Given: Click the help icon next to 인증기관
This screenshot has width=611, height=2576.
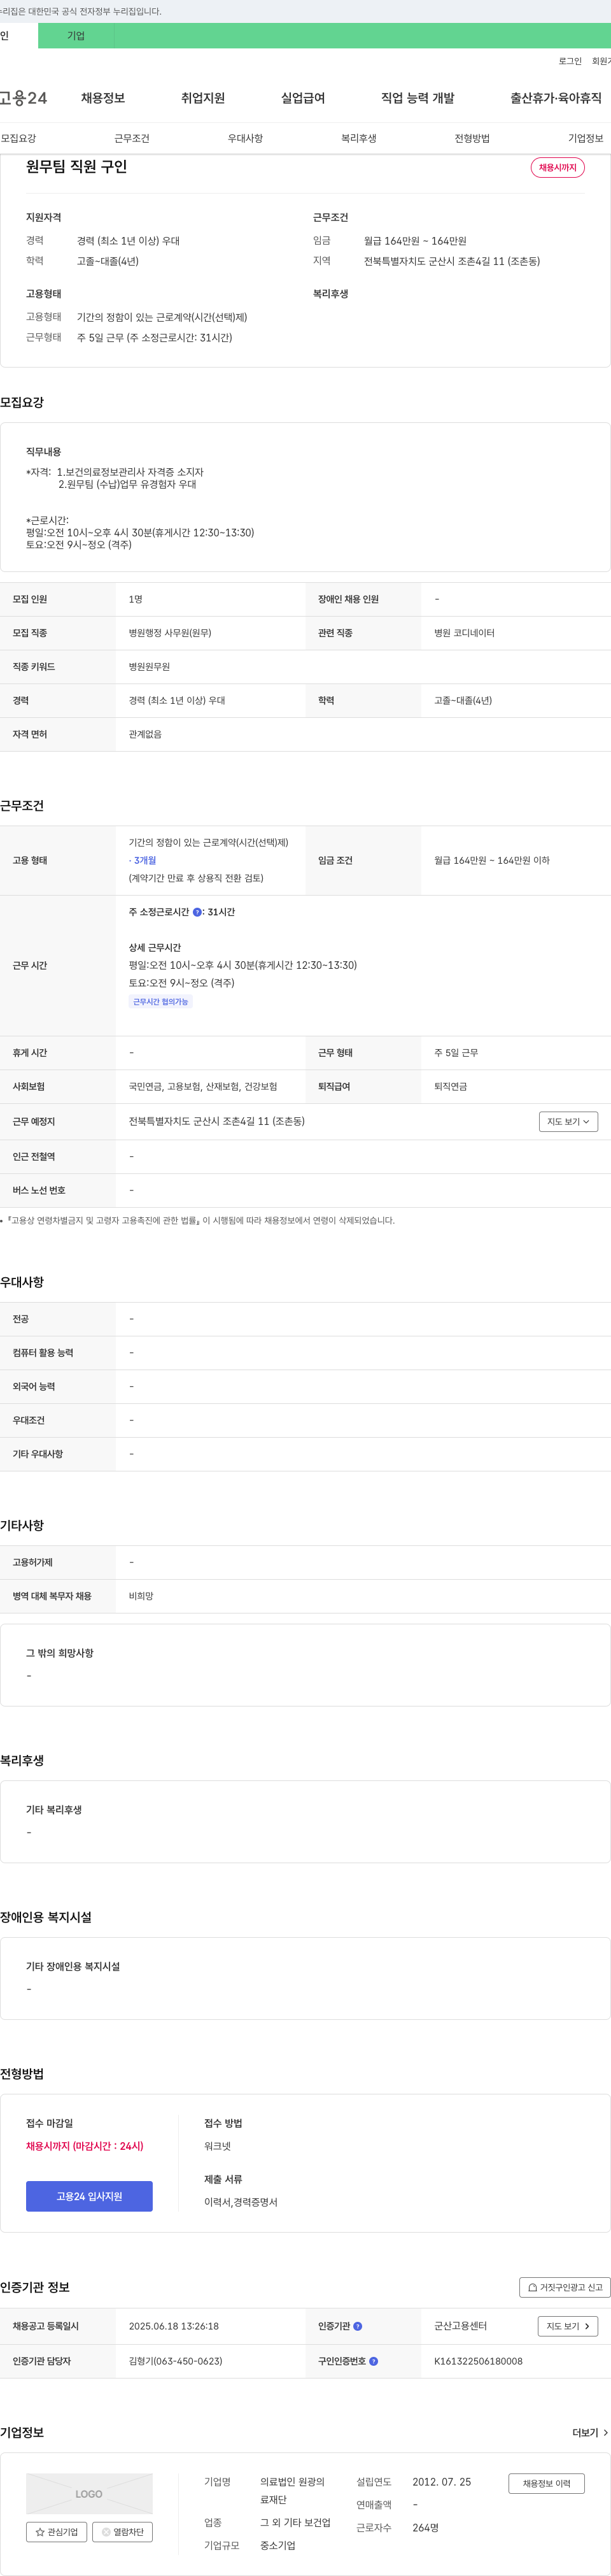Looking at the screenshot, I should 358,2326.
